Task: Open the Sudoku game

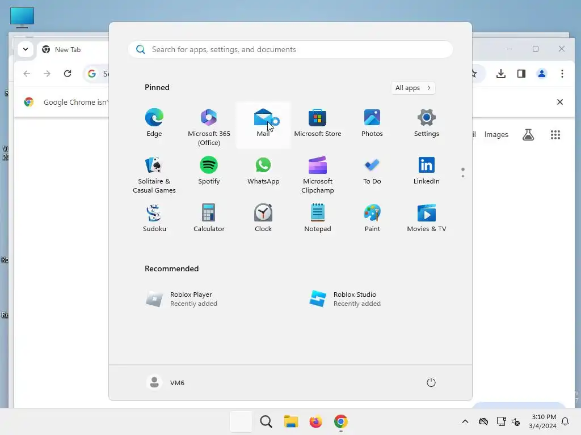Action: pos(154,218)
